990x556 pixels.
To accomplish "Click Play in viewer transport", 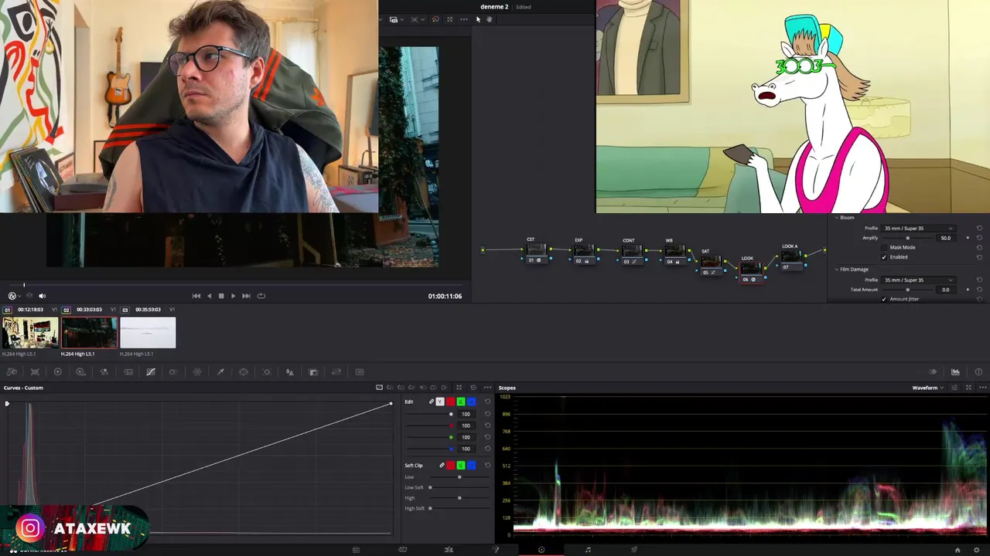I will pyautogui.click(x=233, y=296).
